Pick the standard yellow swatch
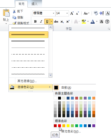 [x=68, y=126]
